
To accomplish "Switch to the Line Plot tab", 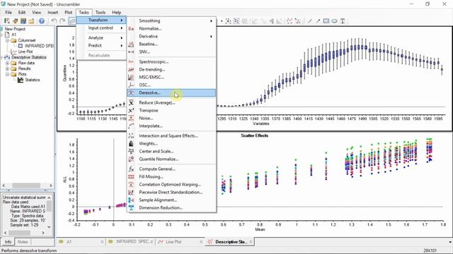I will (x=180, y=241).
